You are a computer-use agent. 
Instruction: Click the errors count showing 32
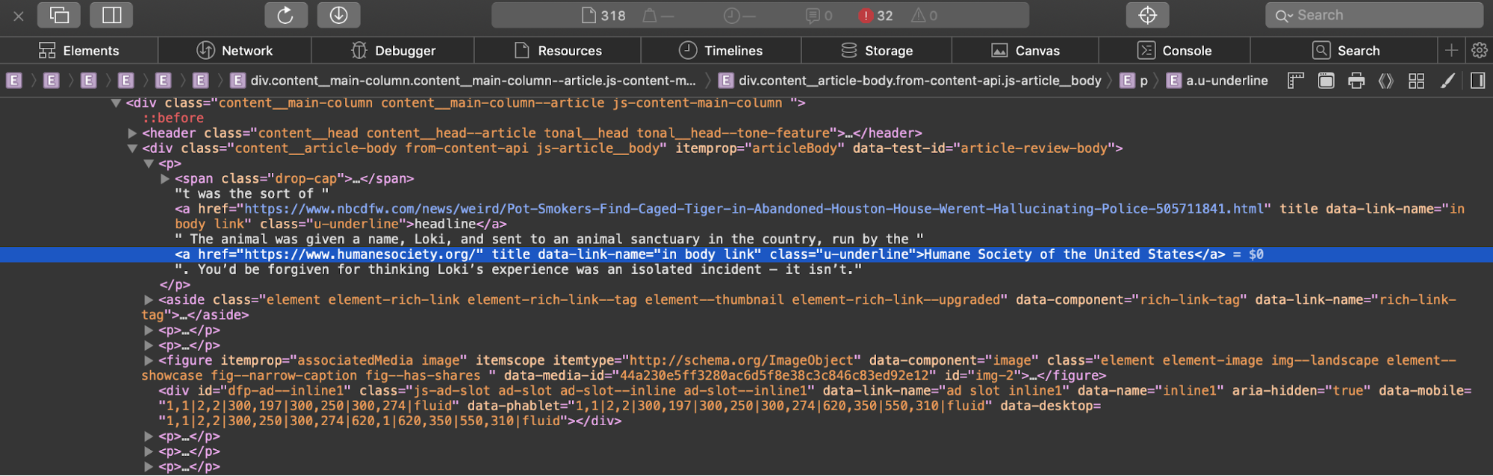pyautogui.click(x=876, y=16)
